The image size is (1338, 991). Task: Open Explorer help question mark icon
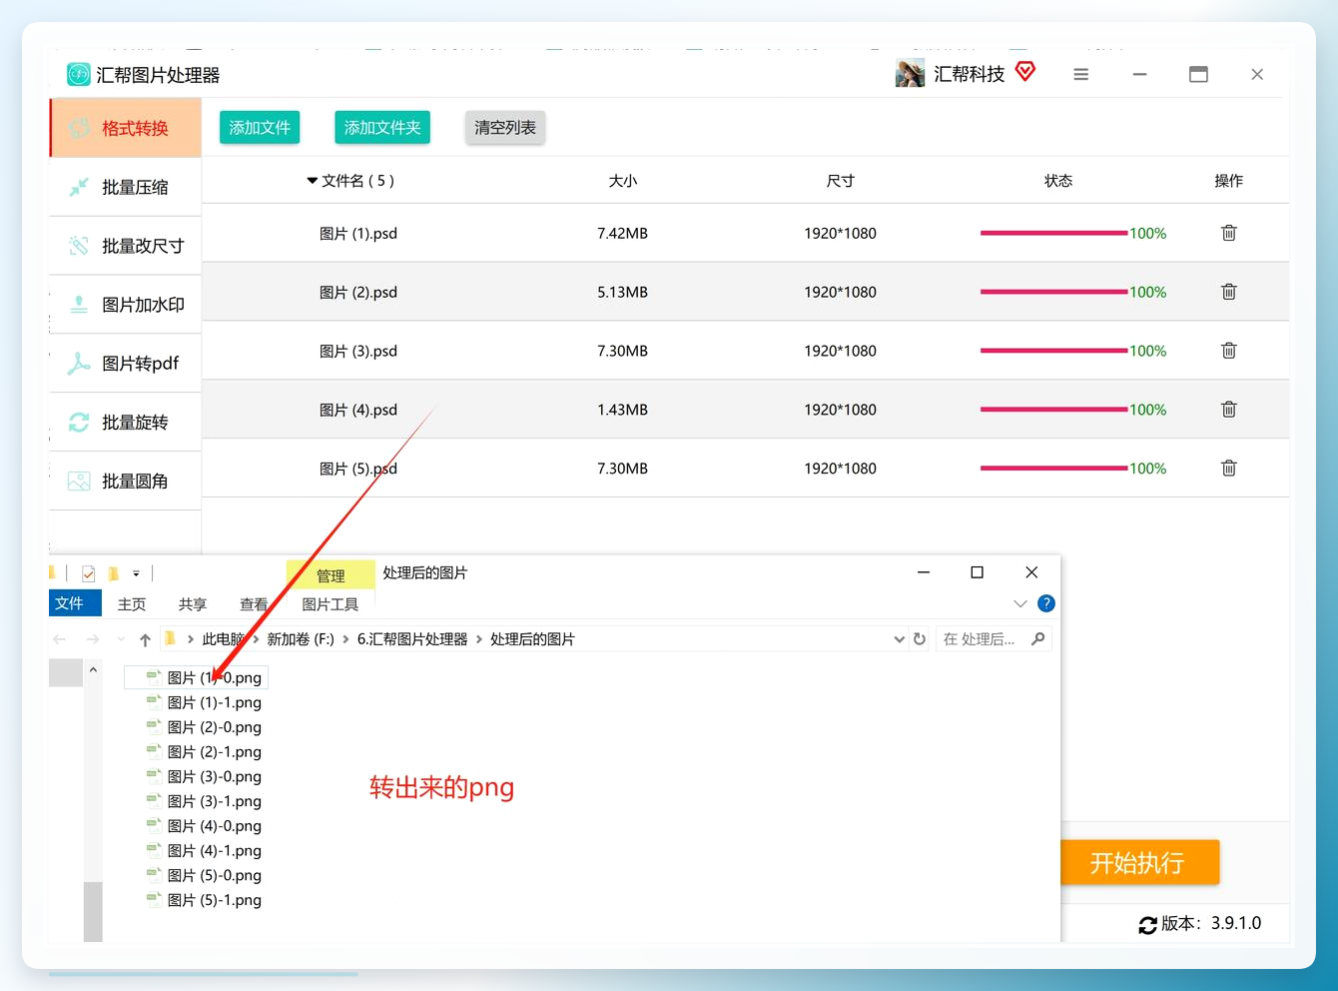point(1046,603)
